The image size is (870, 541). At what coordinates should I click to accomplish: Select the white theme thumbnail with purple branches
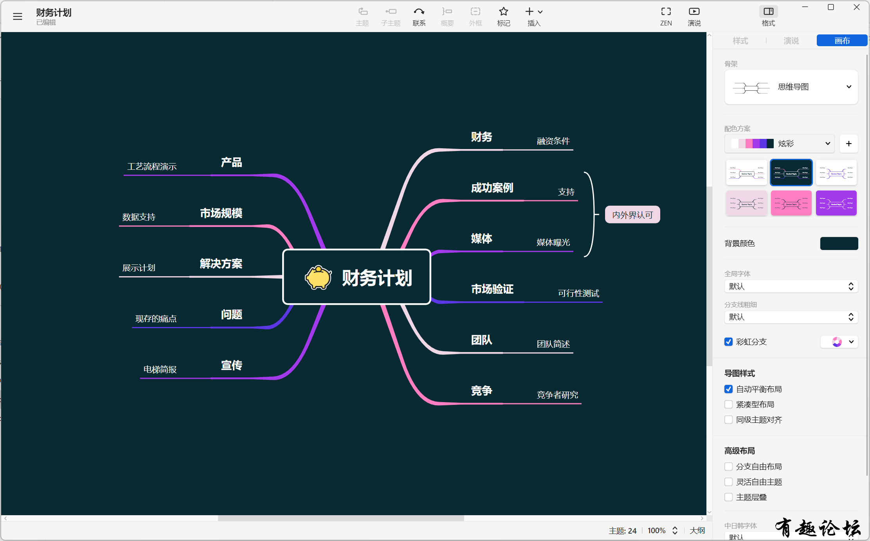pyautogui.click(x=836, y=173)
